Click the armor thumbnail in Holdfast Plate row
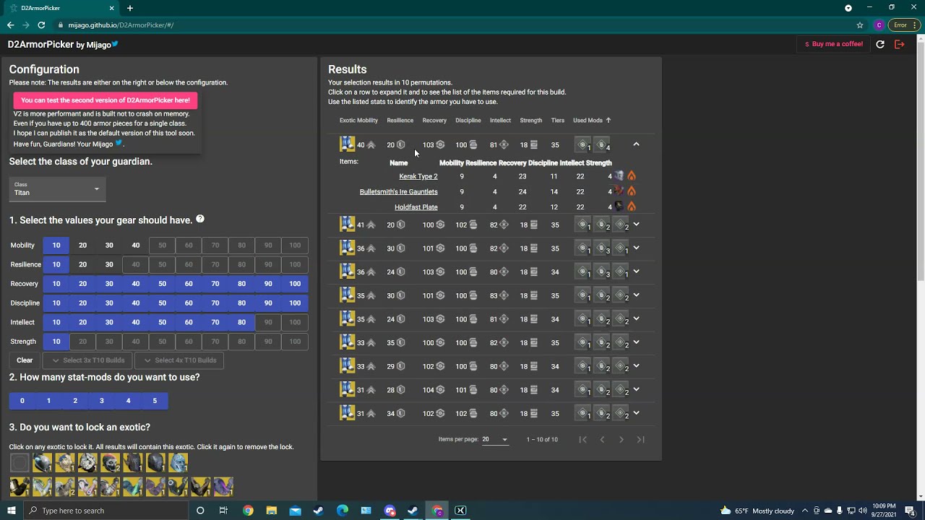The image size is (925, 520). pos(619,207)
